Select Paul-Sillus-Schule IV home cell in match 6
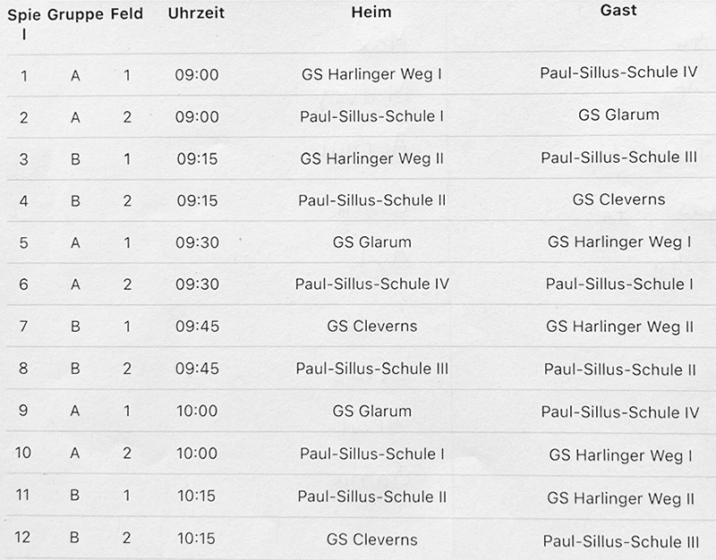 point(371,284)
